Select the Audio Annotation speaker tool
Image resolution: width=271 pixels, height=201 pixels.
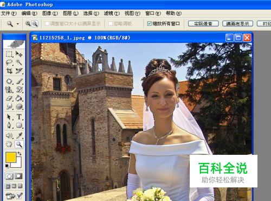pos(9,136)
